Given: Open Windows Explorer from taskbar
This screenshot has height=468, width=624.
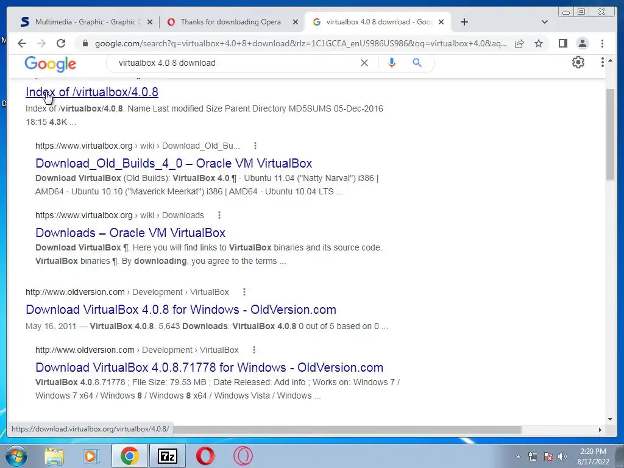Looking at the screenshot, I should pos(54,456).
